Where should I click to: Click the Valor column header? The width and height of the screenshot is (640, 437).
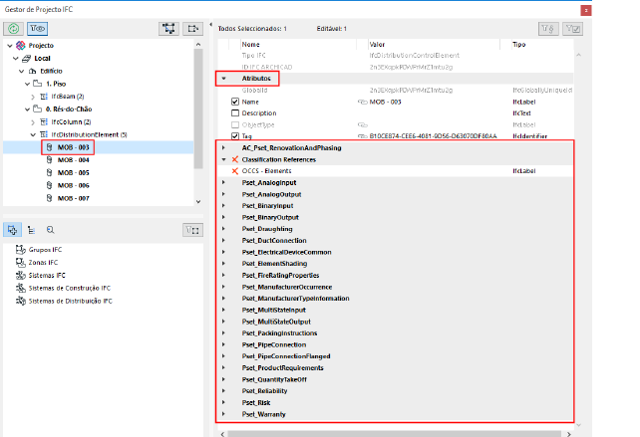click(x=377, y=45)
